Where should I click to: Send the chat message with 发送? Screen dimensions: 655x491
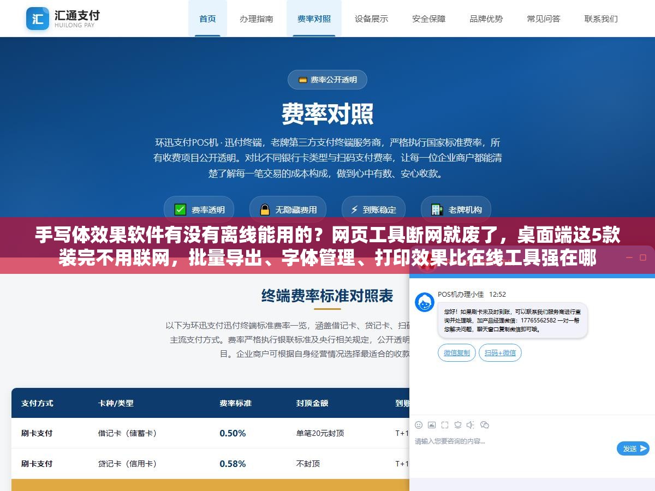click(633, 448)
